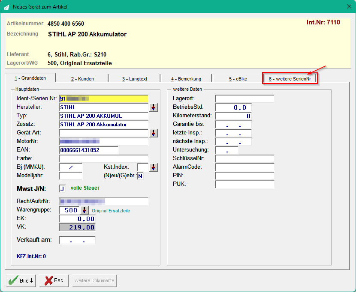Click the nächste Insp. date field
Viewport: 356px width, 292px height.
click(x=233, y=142)
